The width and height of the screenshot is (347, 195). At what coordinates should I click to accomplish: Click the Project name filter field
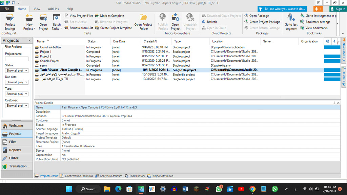(x=17, y=59)
